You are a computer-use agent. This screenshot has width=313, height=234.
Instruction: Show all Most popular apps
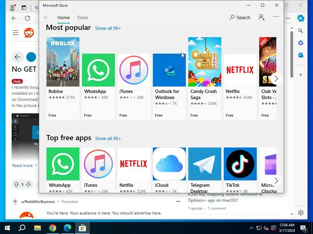coord(108,28)
